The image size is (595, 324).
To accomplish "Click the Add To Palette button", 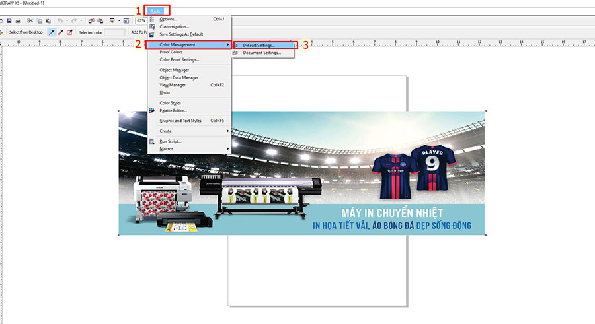I will [139, 32].
